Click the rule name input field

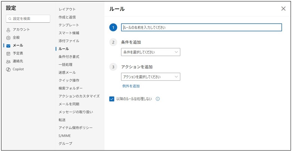[x=201, y=27]
